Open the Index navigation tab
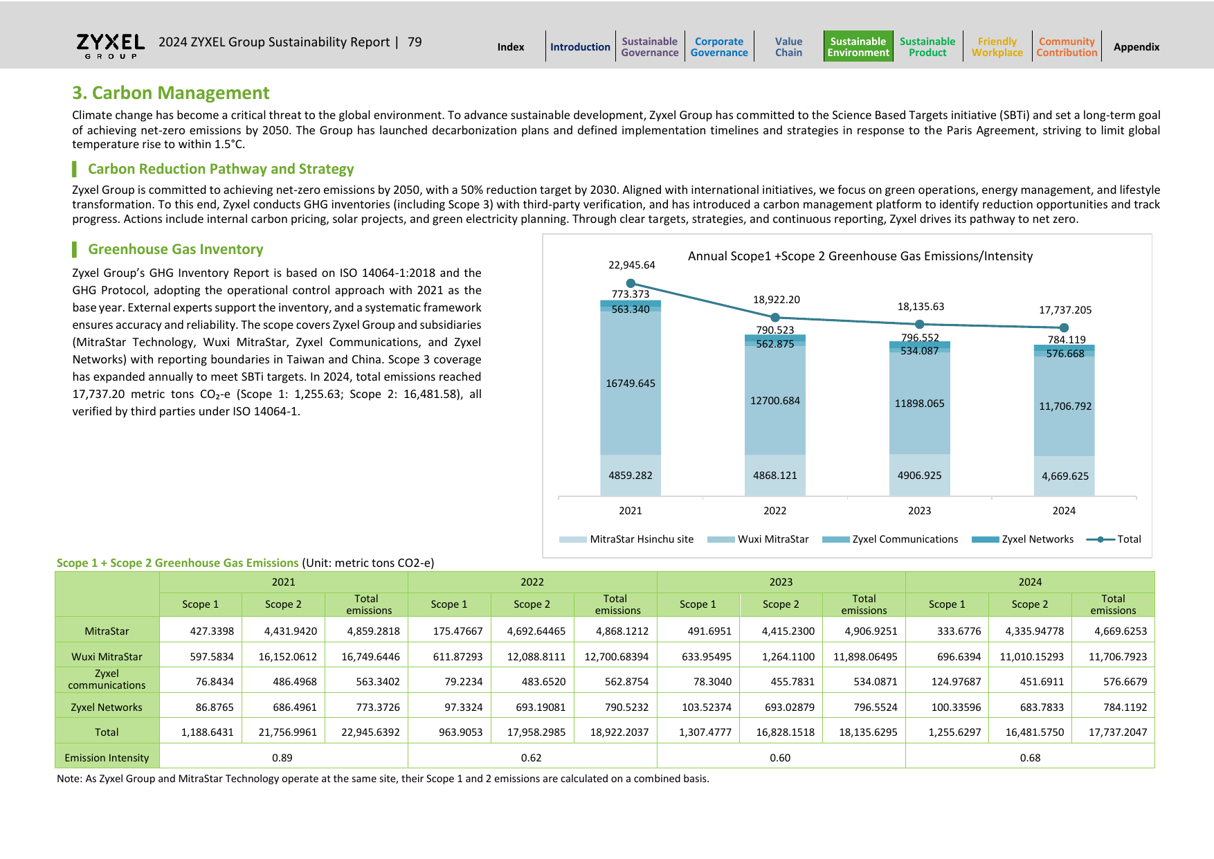The image size is (1214, 859). 511,47
